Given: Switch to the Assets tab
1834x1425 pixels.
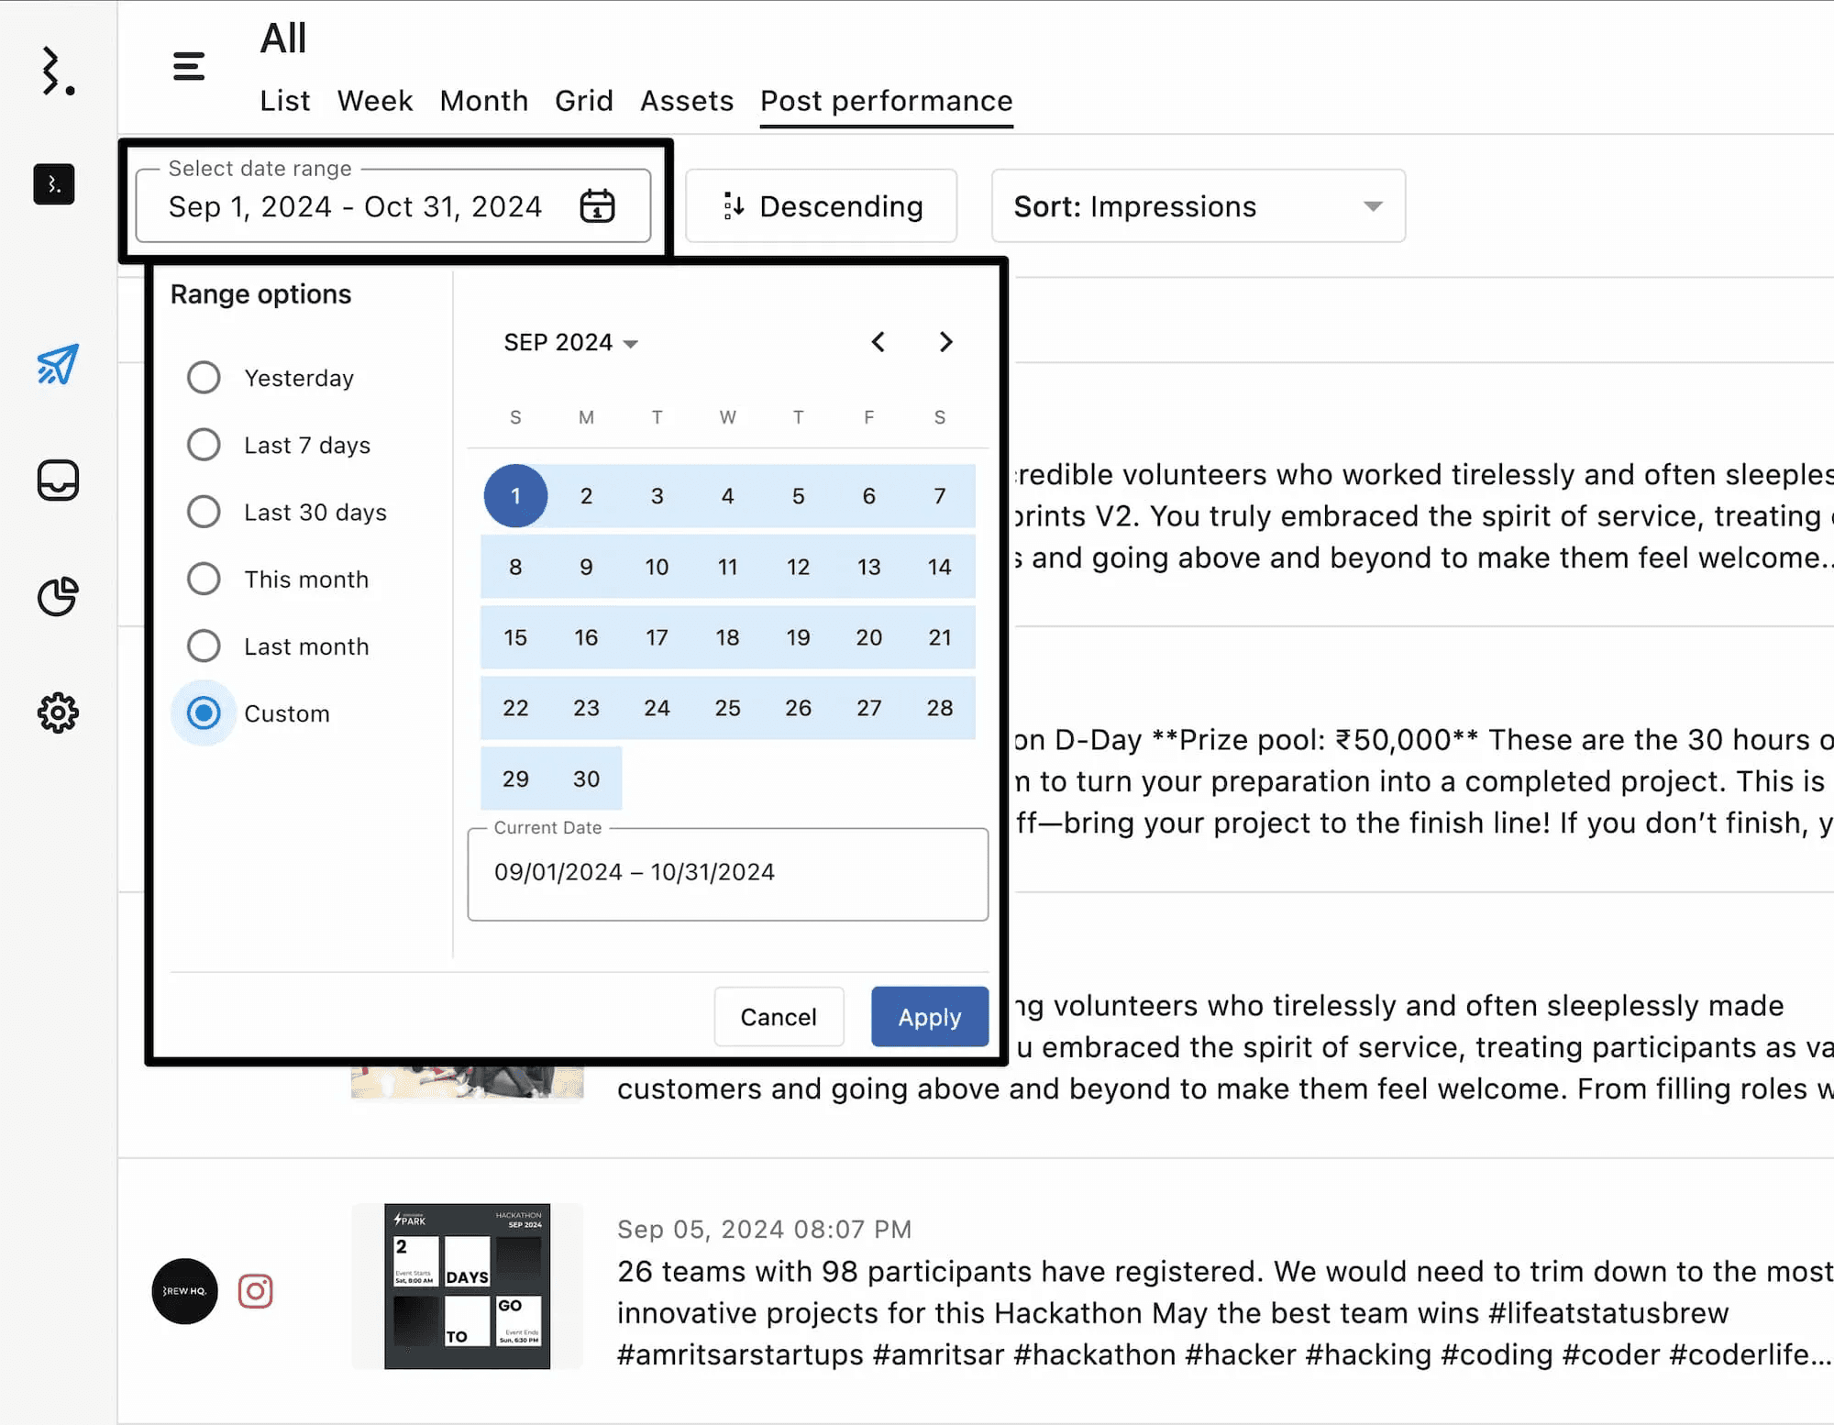Looking at the screenshot, I should coord(687,100).
